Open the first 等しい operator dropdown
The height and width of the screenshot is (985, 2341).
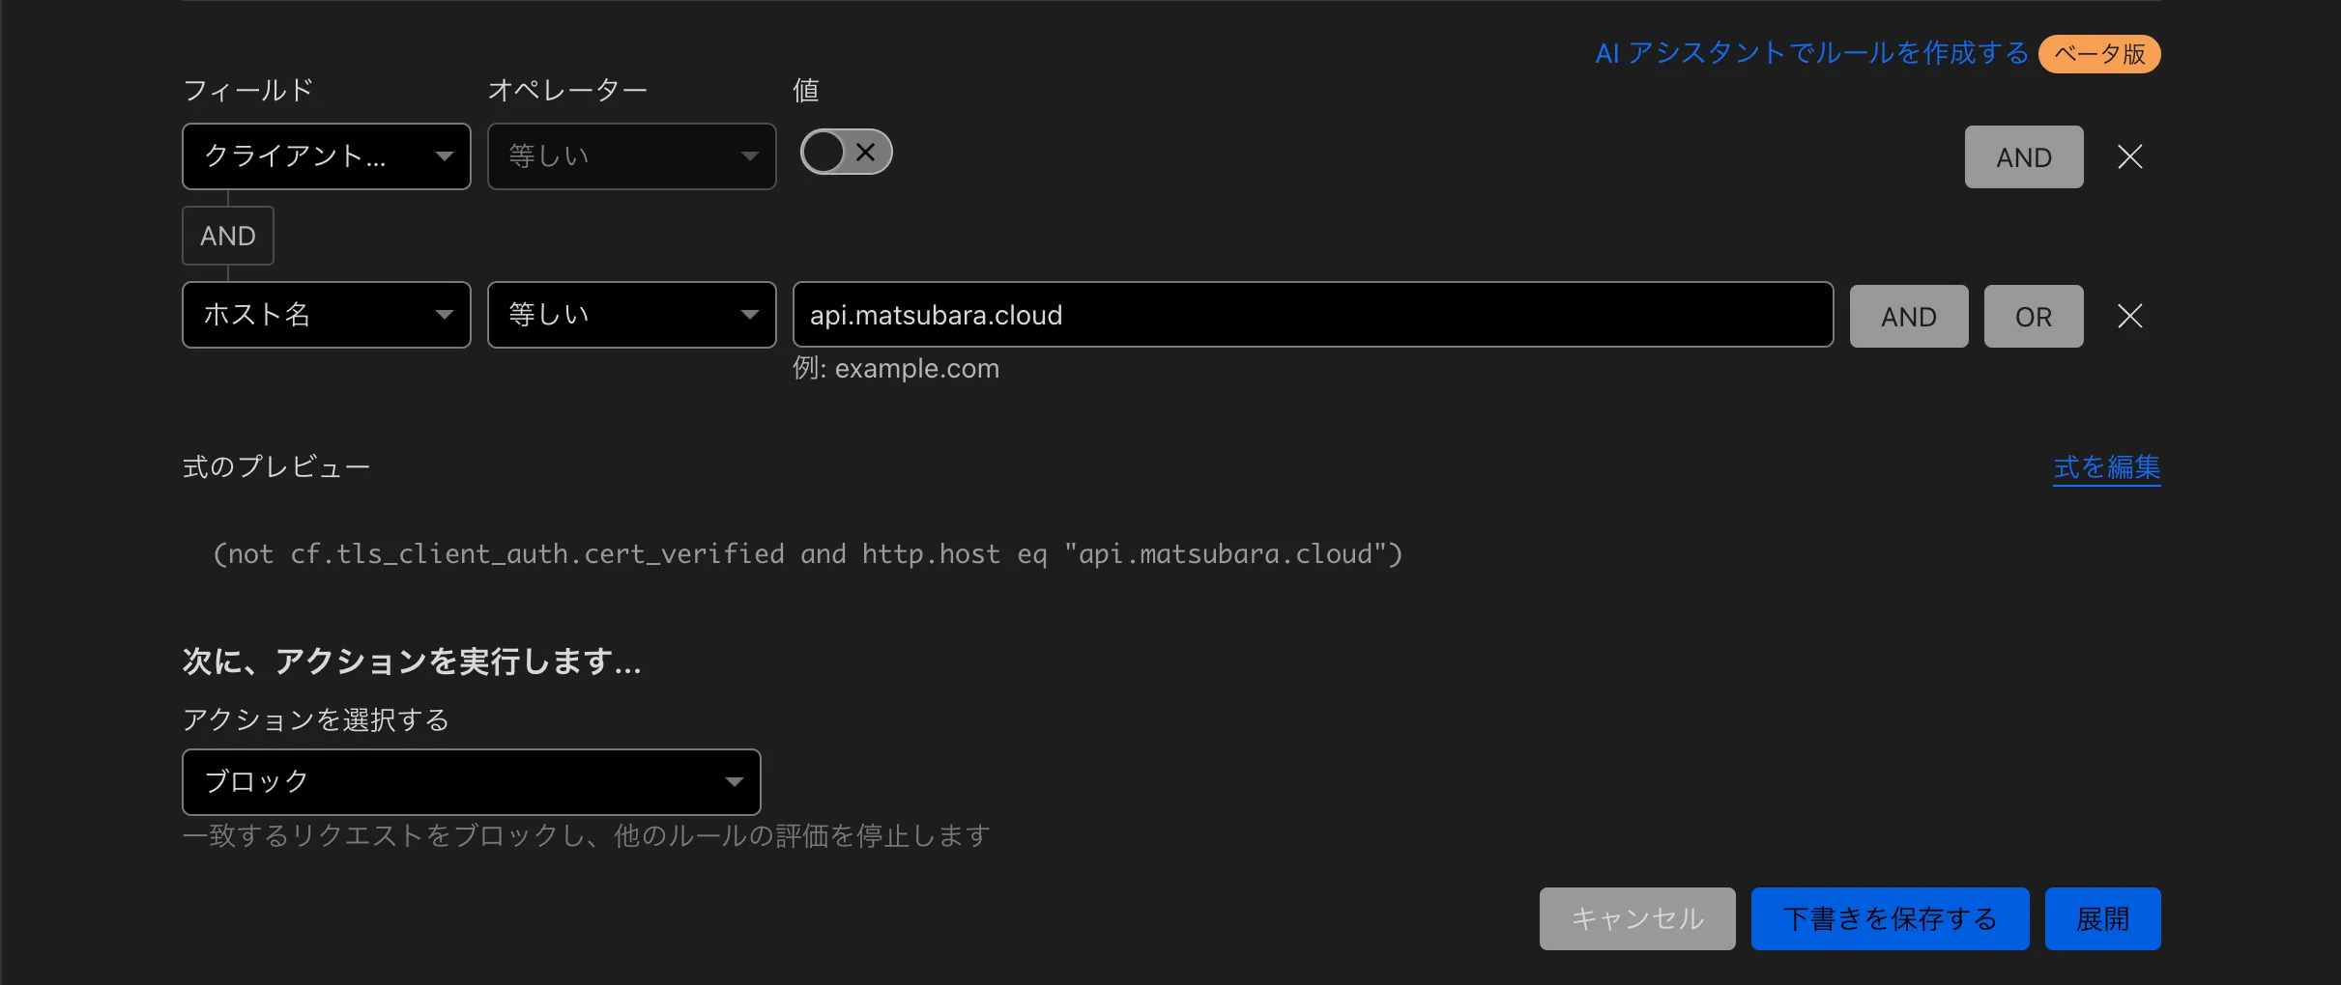point(630,156)
